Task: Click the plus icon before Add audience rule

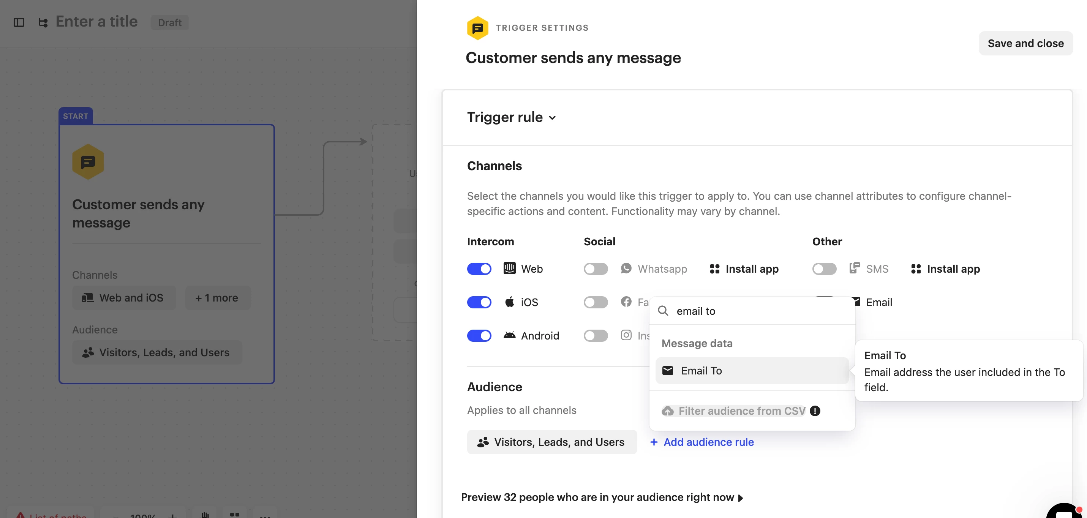Action: (654, 442)
